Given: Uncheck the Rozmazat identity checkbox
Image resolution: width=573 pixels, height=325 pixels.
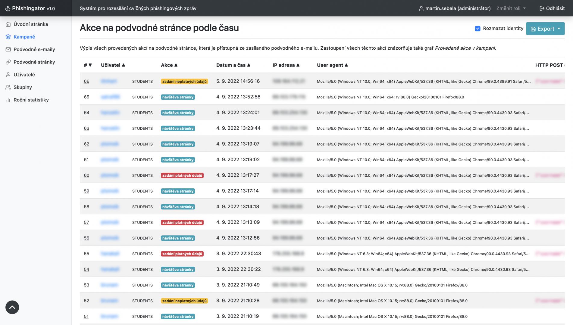Looking at the screenshot, I should 477,29.
